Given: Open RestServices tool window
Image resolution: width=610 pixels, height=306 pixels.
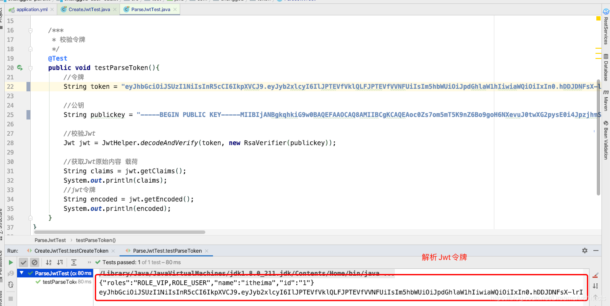Looking at the screenshot, I should point(606,26).
